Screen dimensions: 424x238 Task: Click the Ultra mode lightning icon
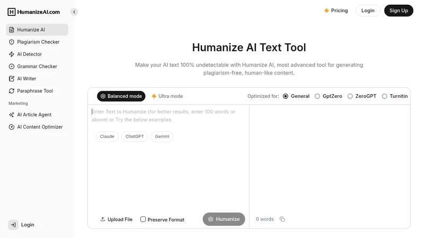(x=154, y=96)
